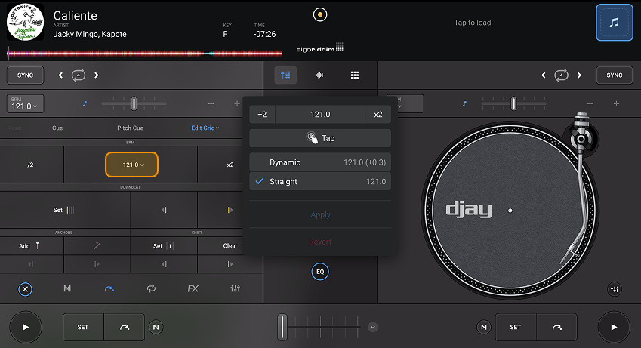Adjust the crossfader slider

coord(282,327)
